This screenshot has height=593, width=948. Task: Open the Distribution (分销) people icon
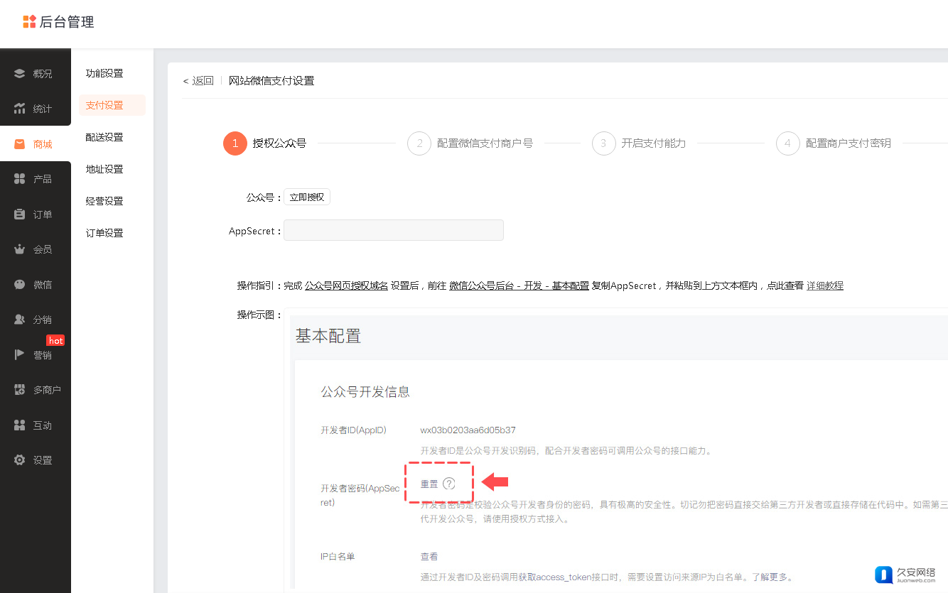tap(20, 320)
